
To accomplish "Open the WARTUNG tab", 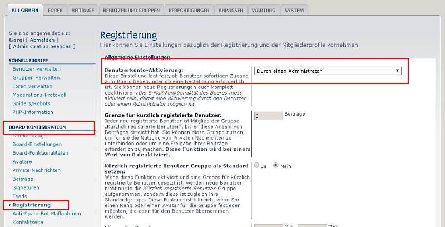I will (264, 10).
